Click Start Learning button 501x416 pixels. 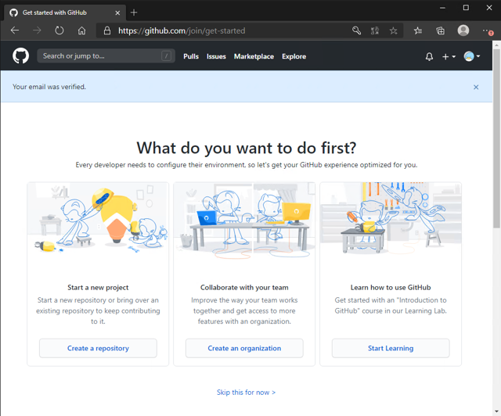coord(391,348)
